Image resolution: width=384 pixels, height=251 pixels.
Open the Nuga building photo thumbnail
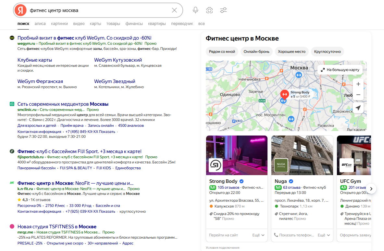pos(302,155)
